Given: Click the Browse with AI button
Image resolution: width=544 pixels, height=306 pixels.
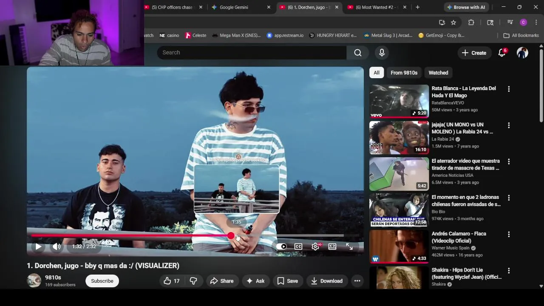Looking at the screenshot, I should 466,7.
